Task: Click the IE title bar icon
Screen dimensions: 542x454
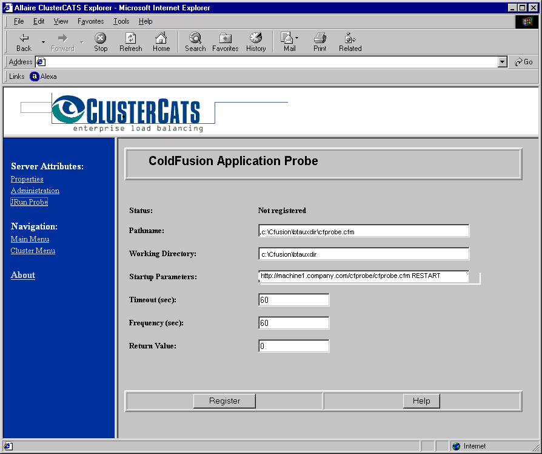Action: [8, 8]
